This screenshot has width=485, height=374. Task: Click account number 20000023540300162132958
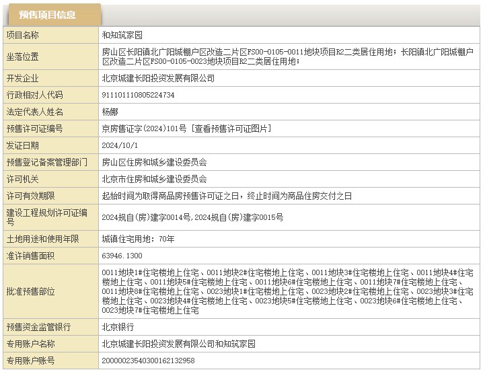coord(148,361)
